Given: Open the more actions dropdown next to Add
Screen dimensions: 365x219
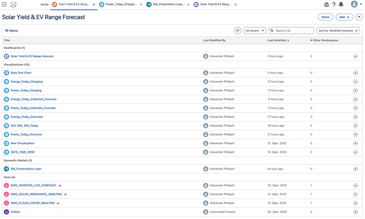Looking at the screenshot, I should (359, 17).
